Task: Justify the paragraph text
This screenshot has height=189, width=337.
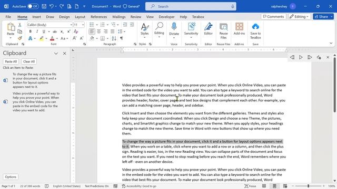Action: pos(112,31)
